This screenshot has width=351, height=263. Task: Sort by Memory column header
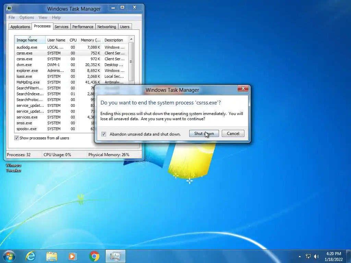pyautogui.click(x=90, y=40)
